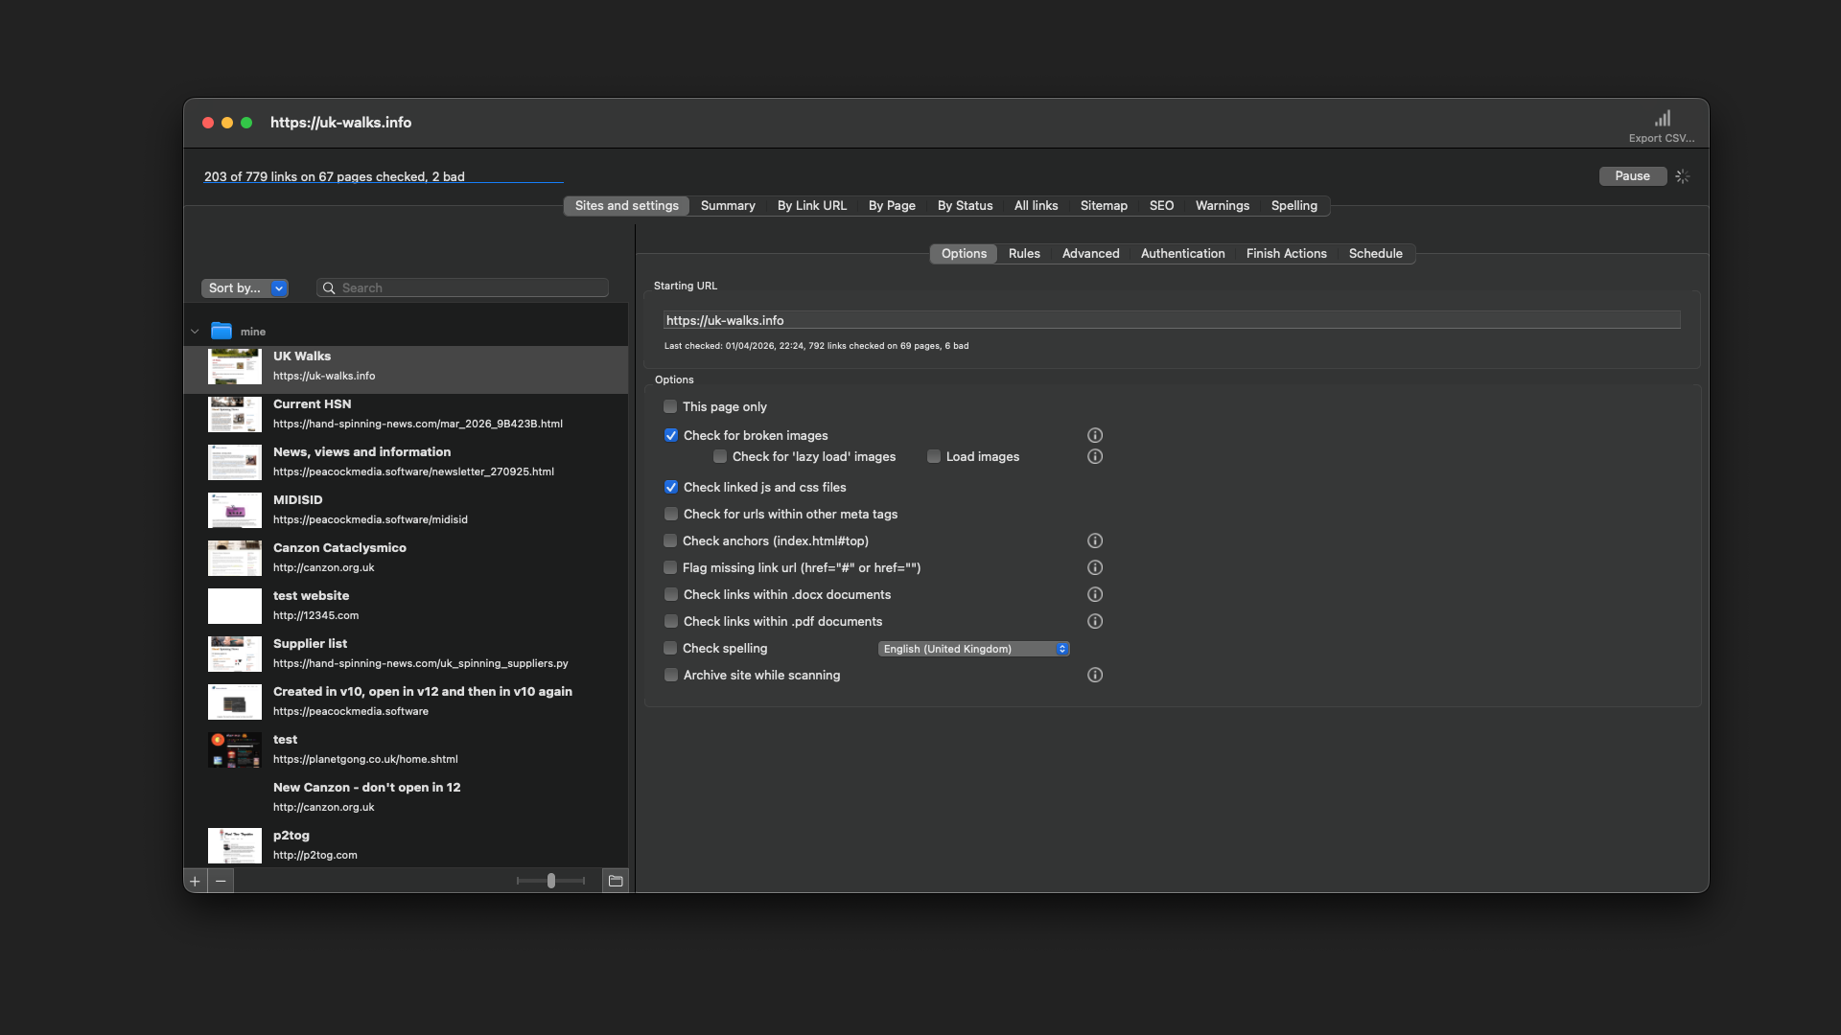The height and width of the screenshot is (1035, 1841).
Task: Enable Check anchors checkbox
Action: (x=670, y=540)
